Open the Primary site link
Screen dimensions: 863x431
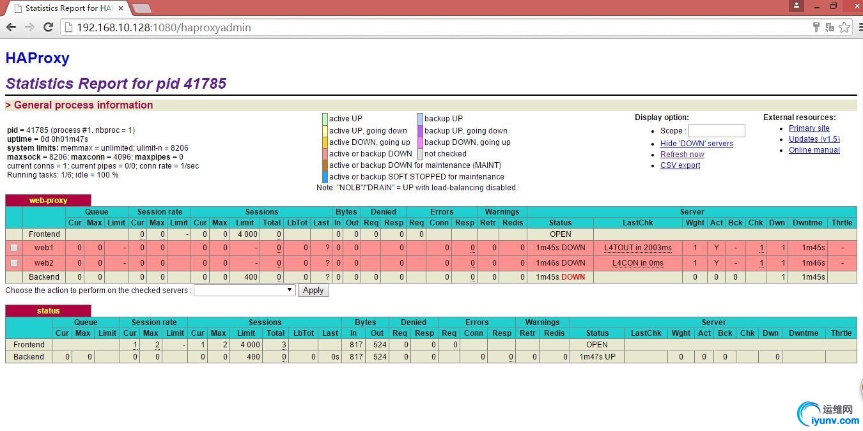tap(809, 128)
